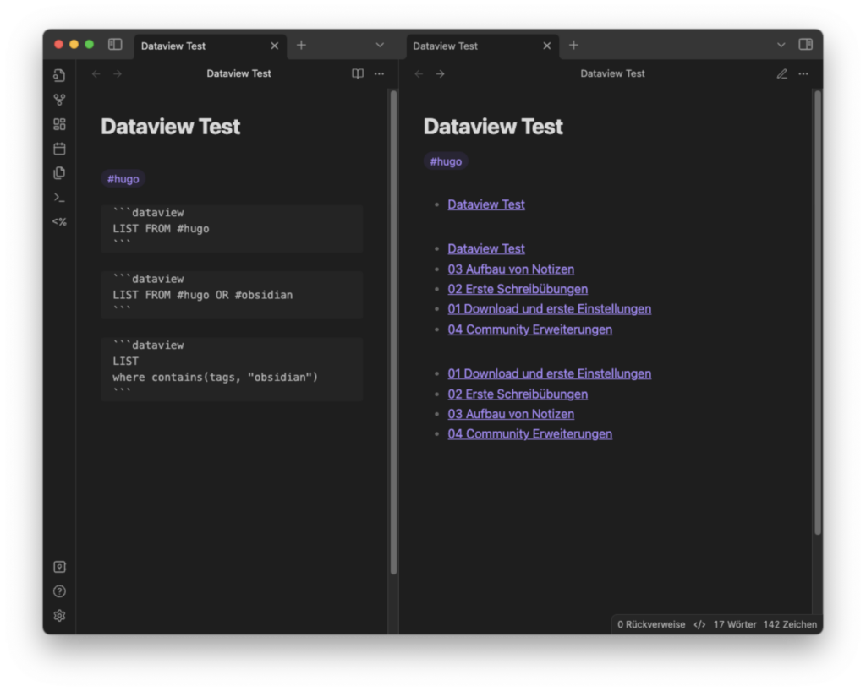Image resolution: width=866 pixels, height=691 pixels.
Task: Expand the left pane tab list dropdown
Action: tap(380, 46)
